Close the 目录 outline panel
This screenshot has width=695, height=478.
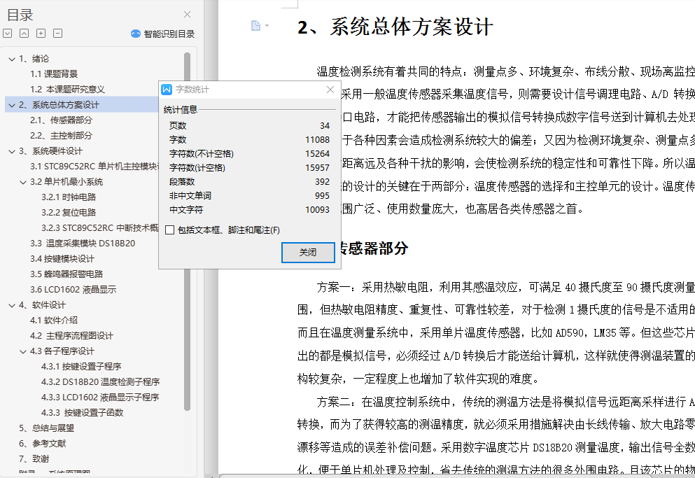pyautogui.click(x=187, y=15)
